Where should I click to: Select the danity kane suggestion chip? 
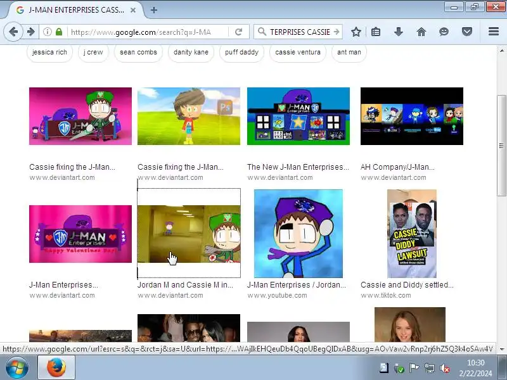[191, 53]
